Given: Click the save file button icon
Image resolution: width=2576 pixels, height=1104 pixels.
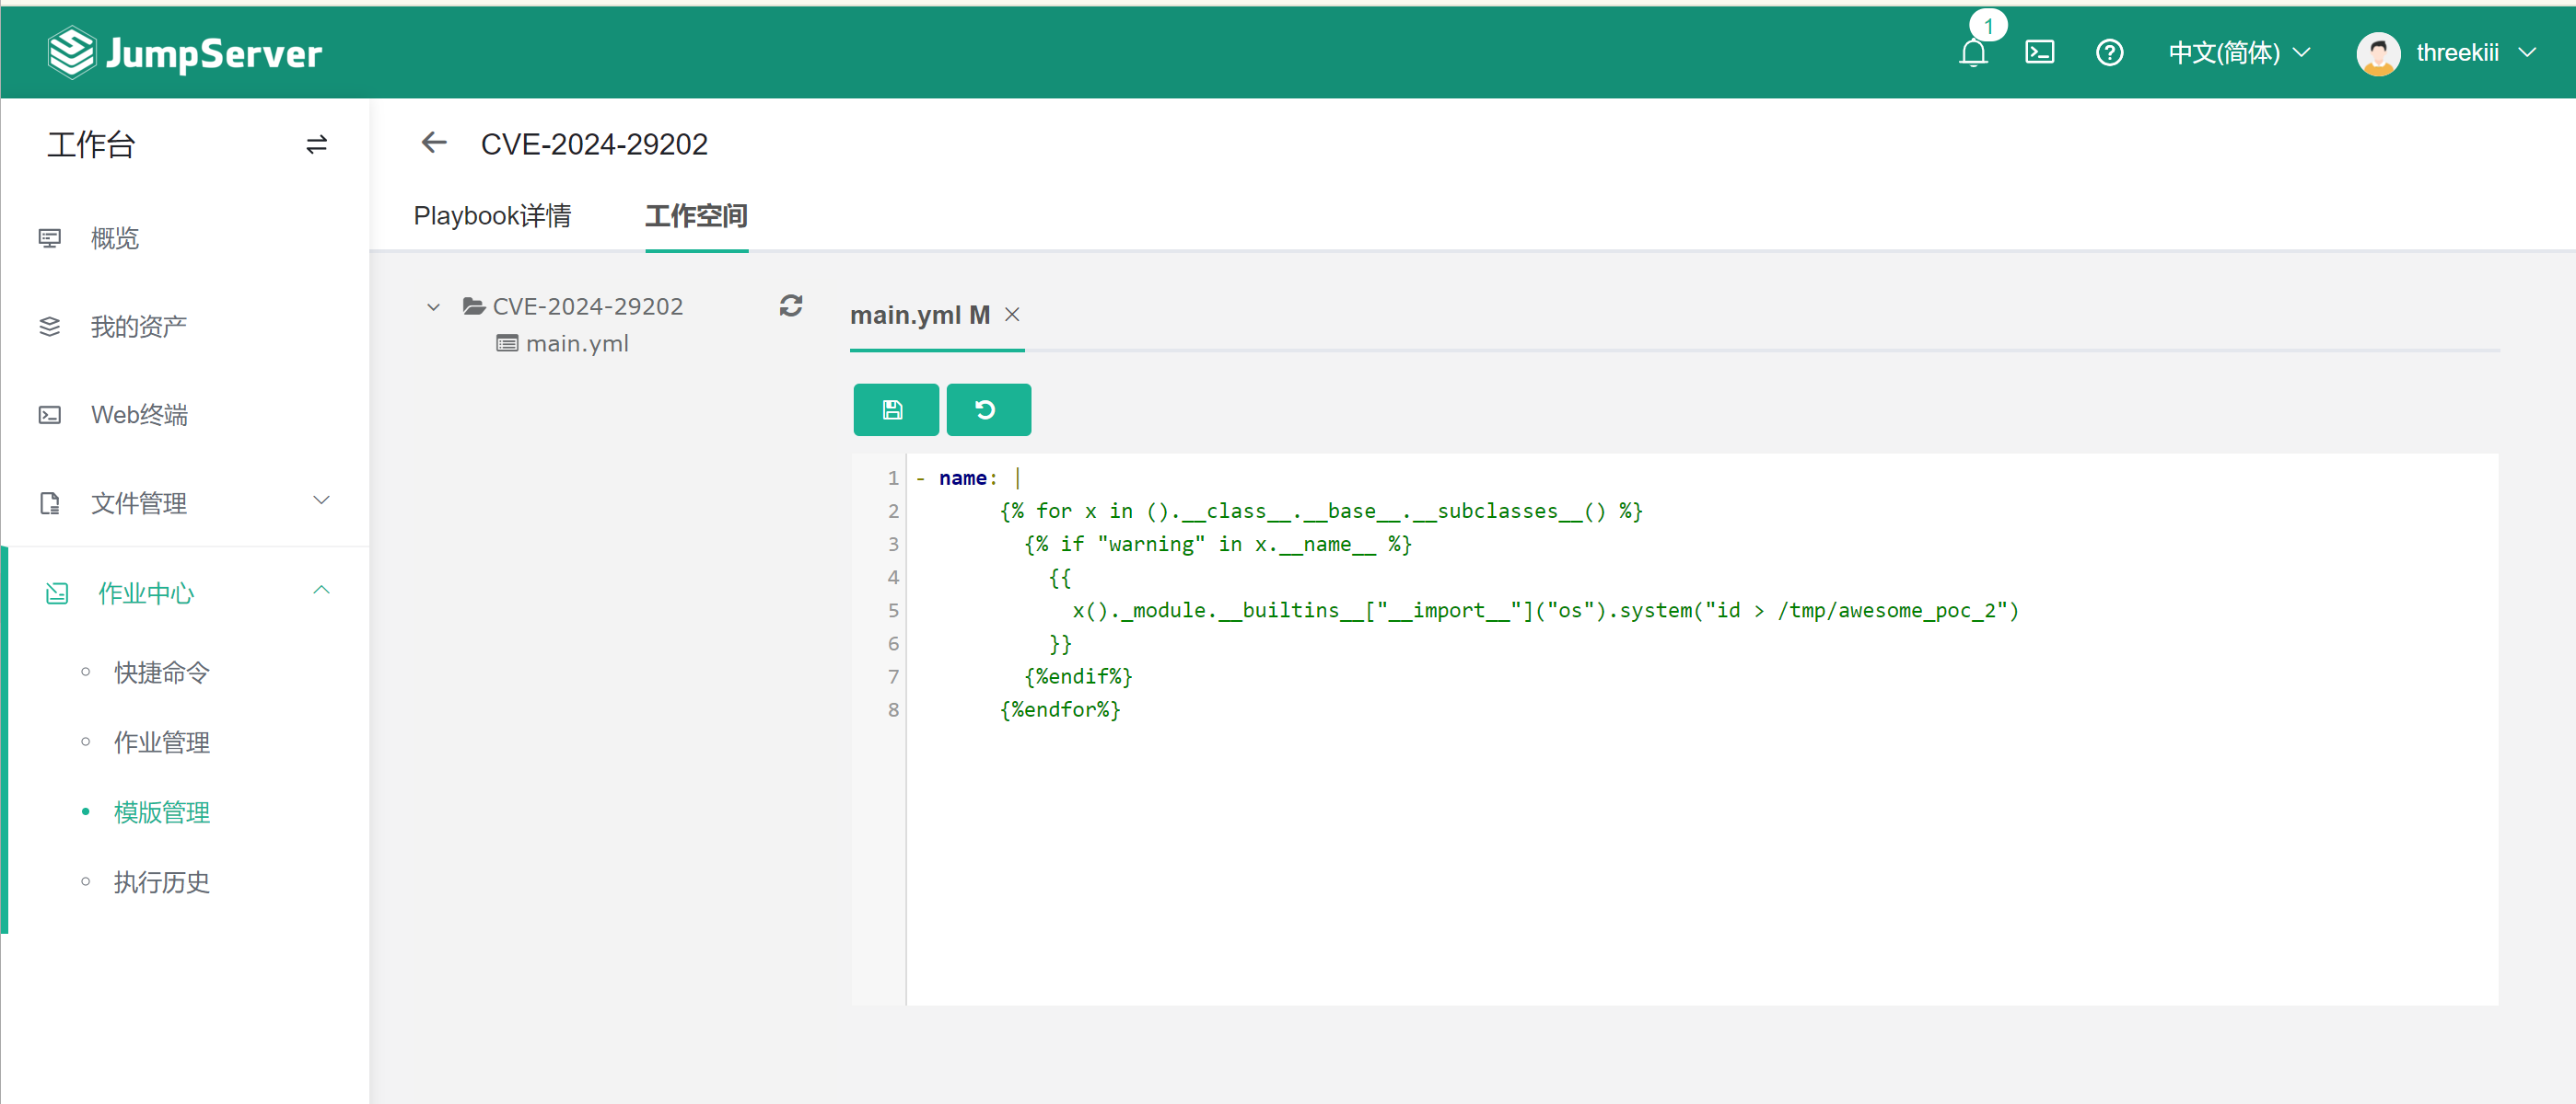Looking at the screenshot, I should [895, 409].
